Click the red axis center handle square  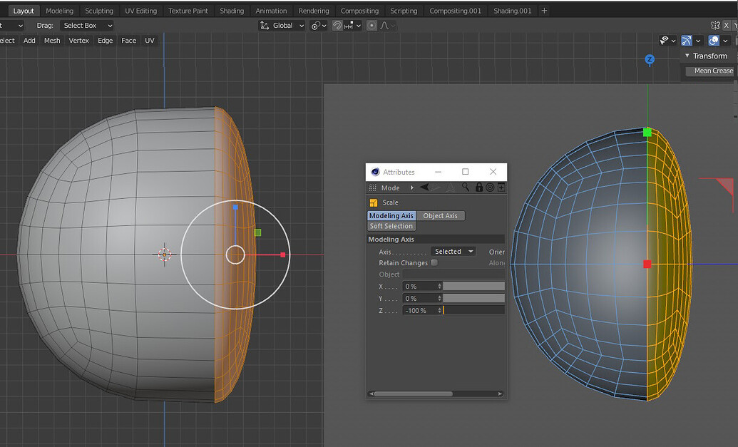pyautogui.click(x=647, y=264)
